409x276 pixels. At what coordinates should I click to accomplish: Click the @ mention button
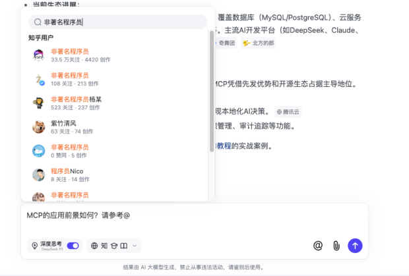(318, 246)
